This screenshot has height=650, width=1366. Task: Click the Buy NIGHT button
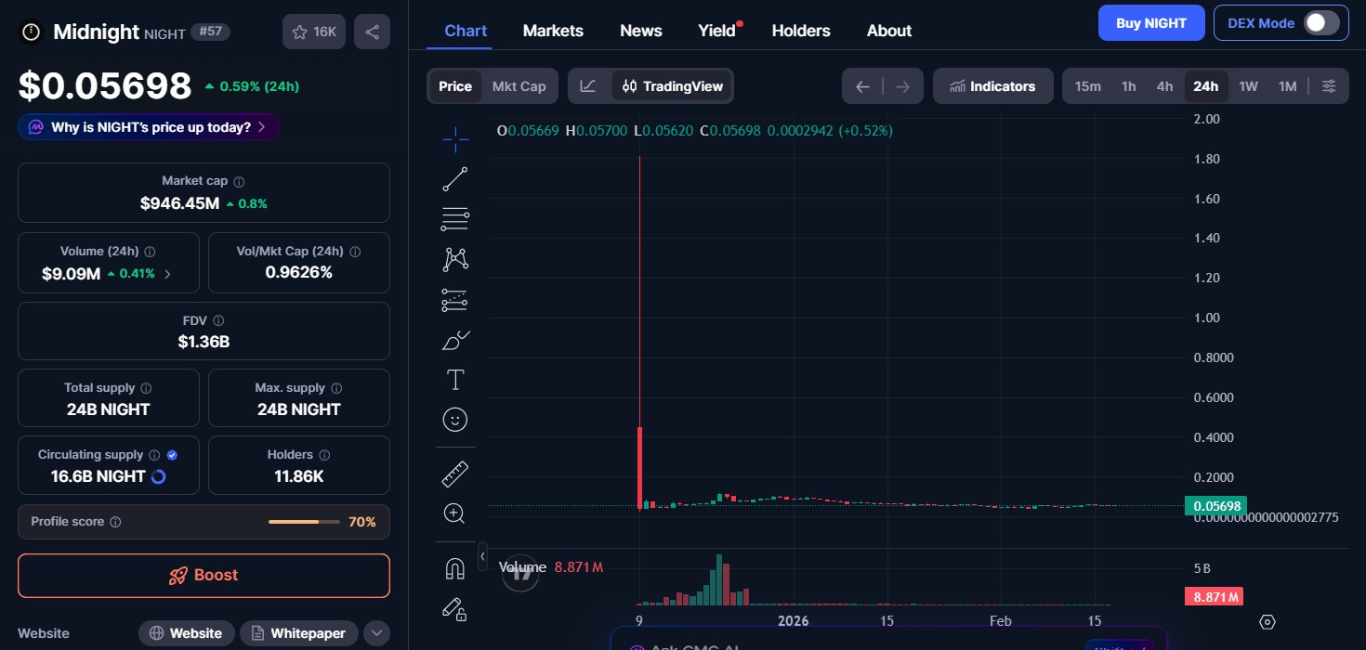click(x=1150, y=23)
